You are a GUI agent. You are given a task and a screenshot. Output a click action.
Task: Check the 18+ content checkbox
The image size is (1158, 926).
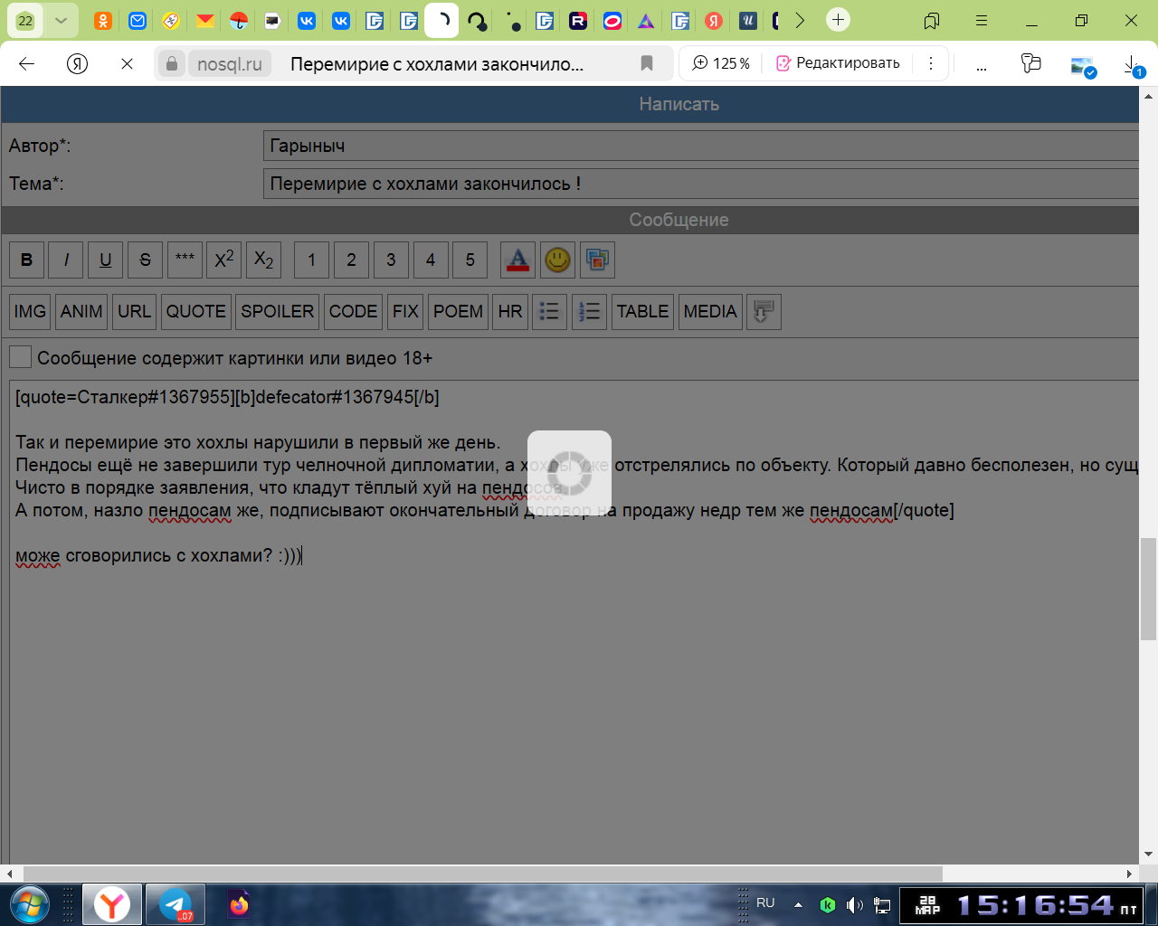click(x=20, y=357)
